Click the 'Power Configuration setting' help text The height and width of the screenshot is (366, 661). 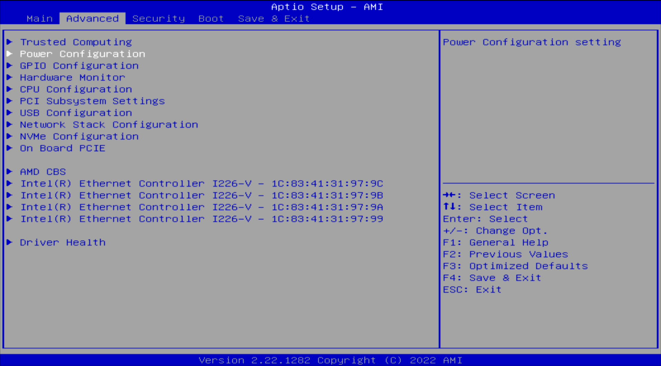(532, 42)
